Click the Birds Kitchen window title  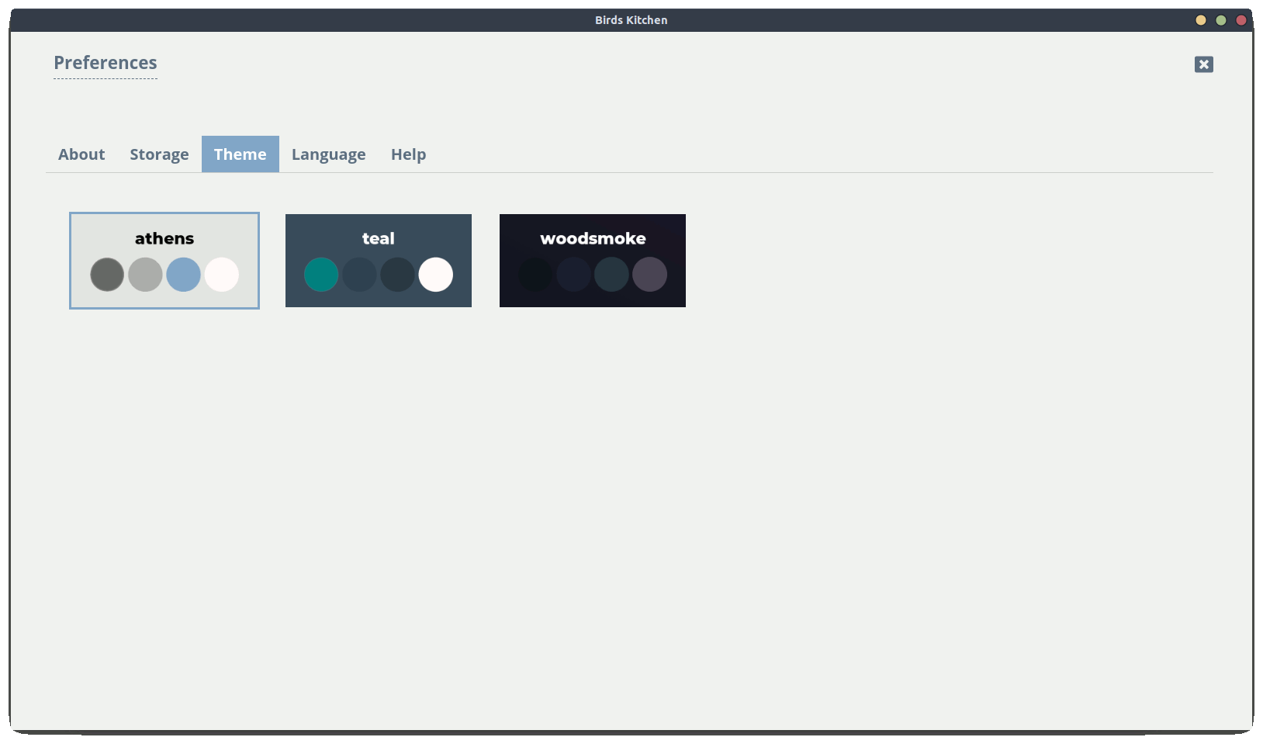631,20
